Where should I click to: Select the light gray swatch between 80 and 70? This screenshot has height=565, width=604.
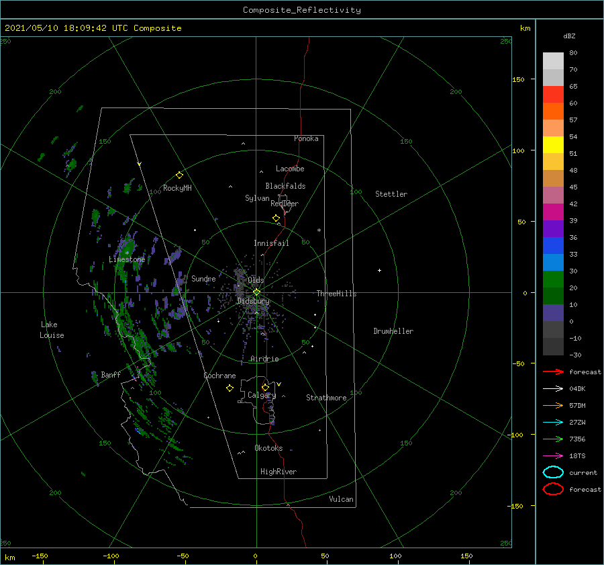pyautogui.click(x=553, y=61)
